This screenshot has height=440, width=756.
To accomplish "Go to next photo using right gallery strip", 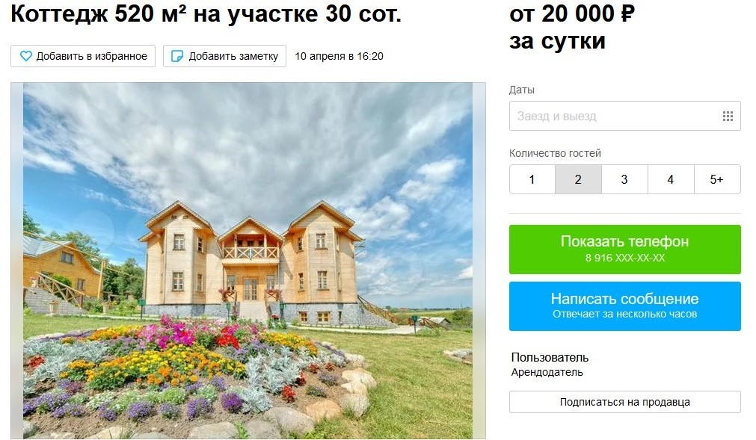I will pos(479,261).
